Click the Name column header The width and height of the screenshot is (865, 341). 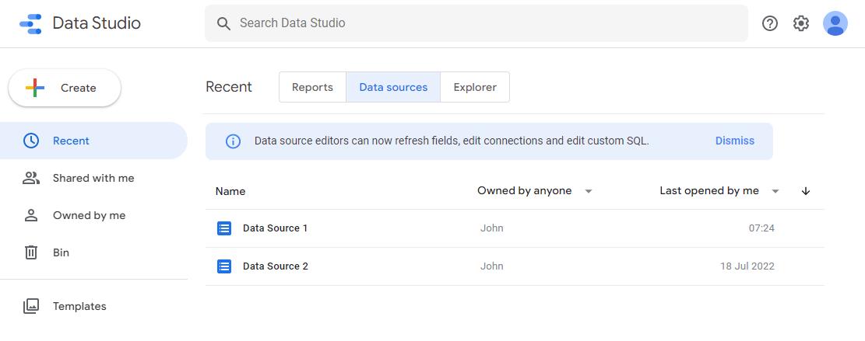click(x=230, y=191)
